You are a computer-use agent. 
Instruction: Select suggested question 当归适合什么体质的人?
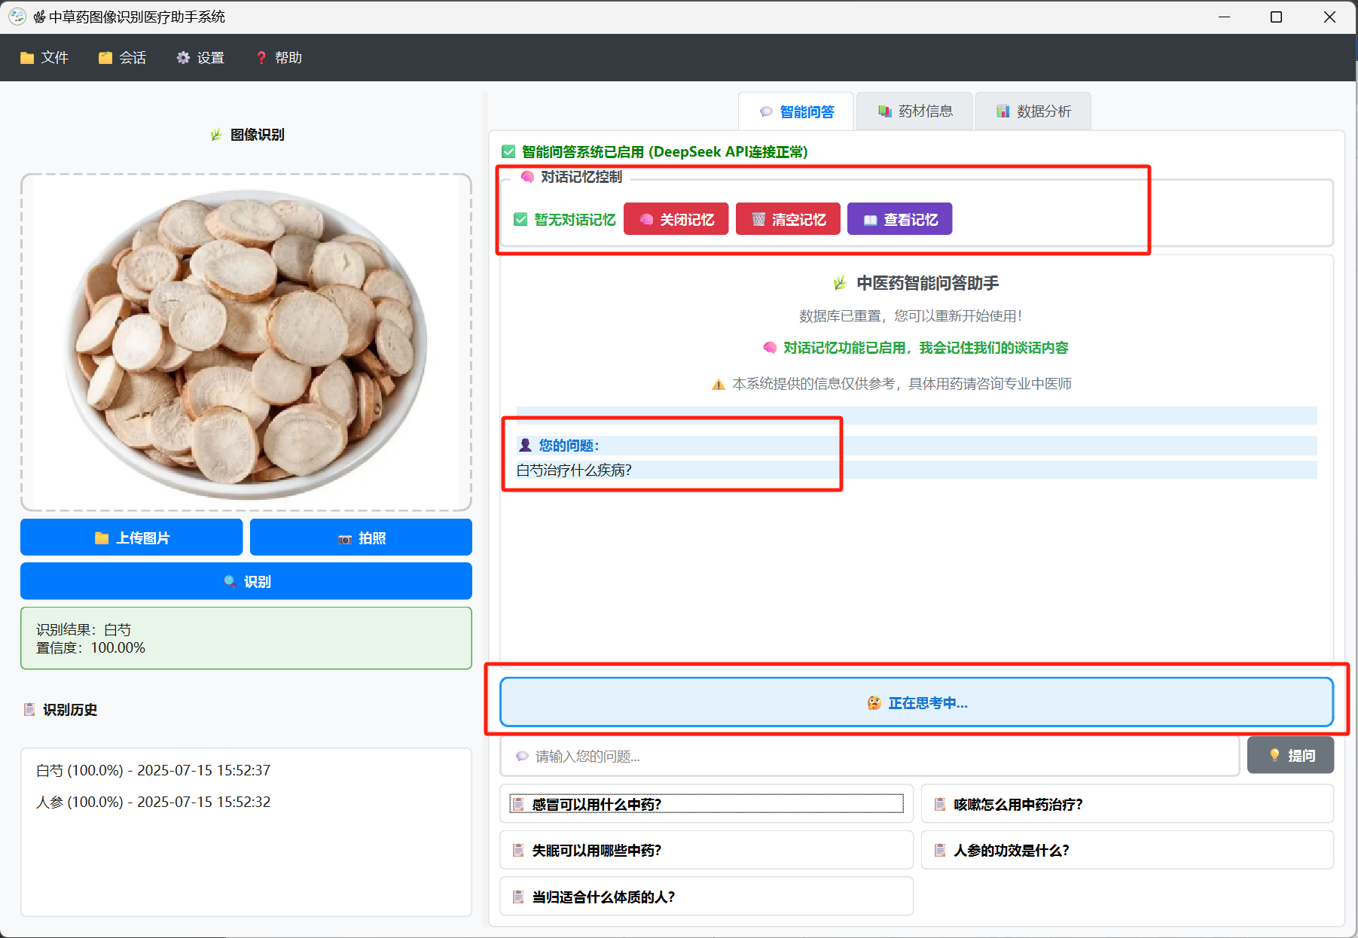click(x=706, y=897)
